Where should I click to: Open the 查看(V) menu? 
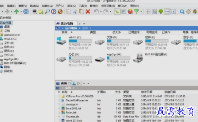23,6
